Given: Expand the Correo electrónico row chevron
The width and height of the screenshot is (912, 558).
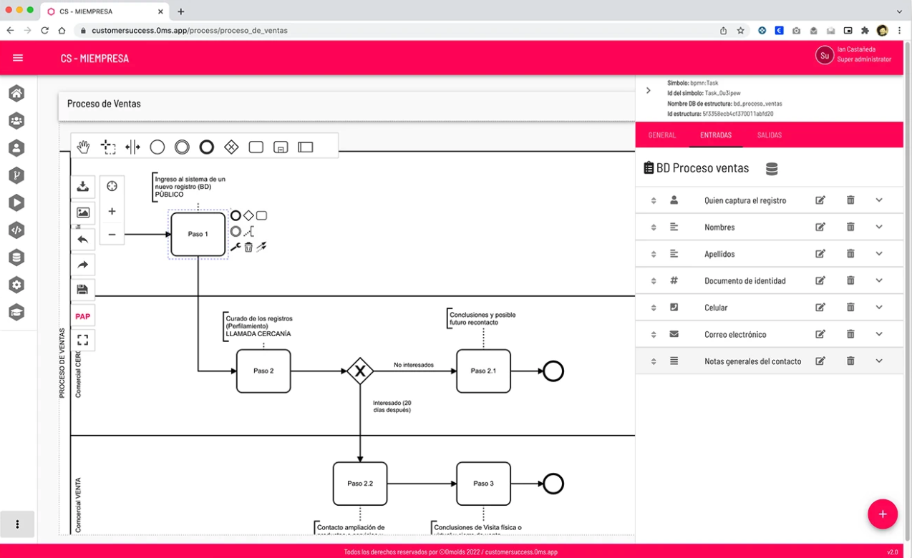Looking at the screenshot, I should pos(879,334).
